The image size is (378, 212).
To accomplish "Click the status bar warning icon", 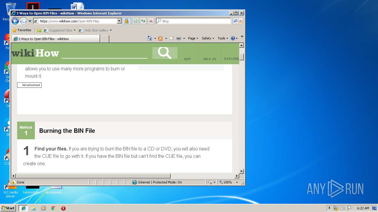I will tap(13, 182).
